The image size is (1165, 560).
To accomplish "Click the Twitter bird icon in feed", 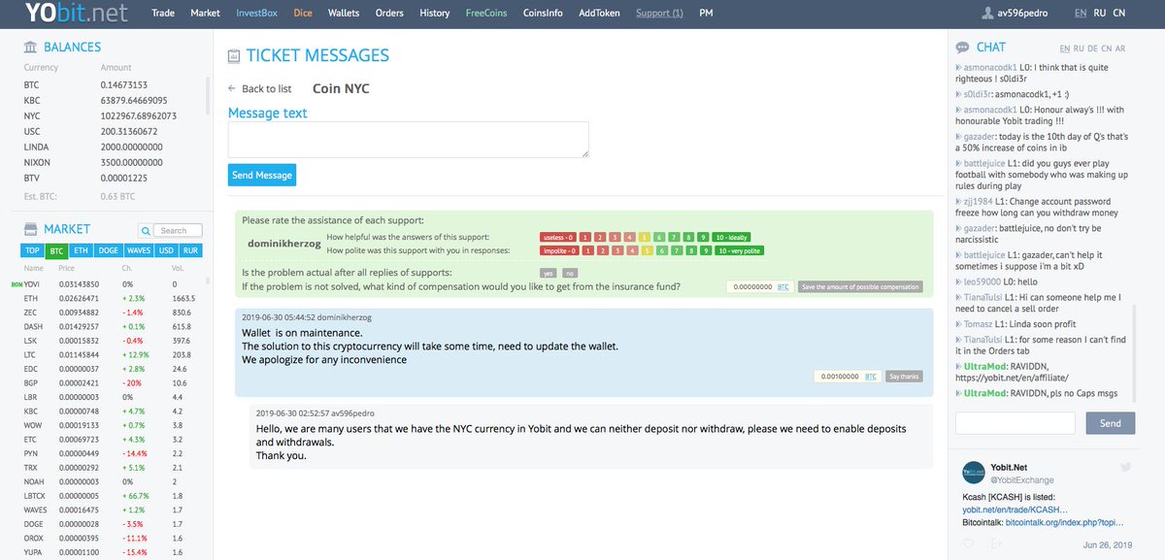I will pos(1125,467).
